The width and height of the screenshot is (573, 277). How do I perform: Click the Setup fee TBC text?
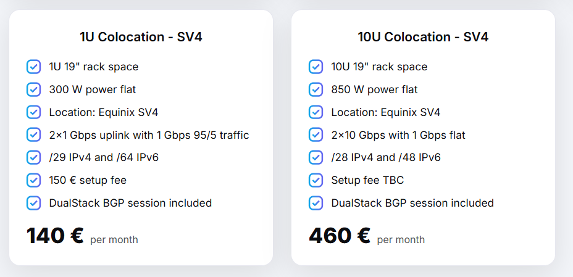click(367, 180)
